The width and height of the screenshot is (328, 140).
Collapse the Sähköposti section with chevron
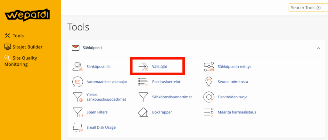318,48
